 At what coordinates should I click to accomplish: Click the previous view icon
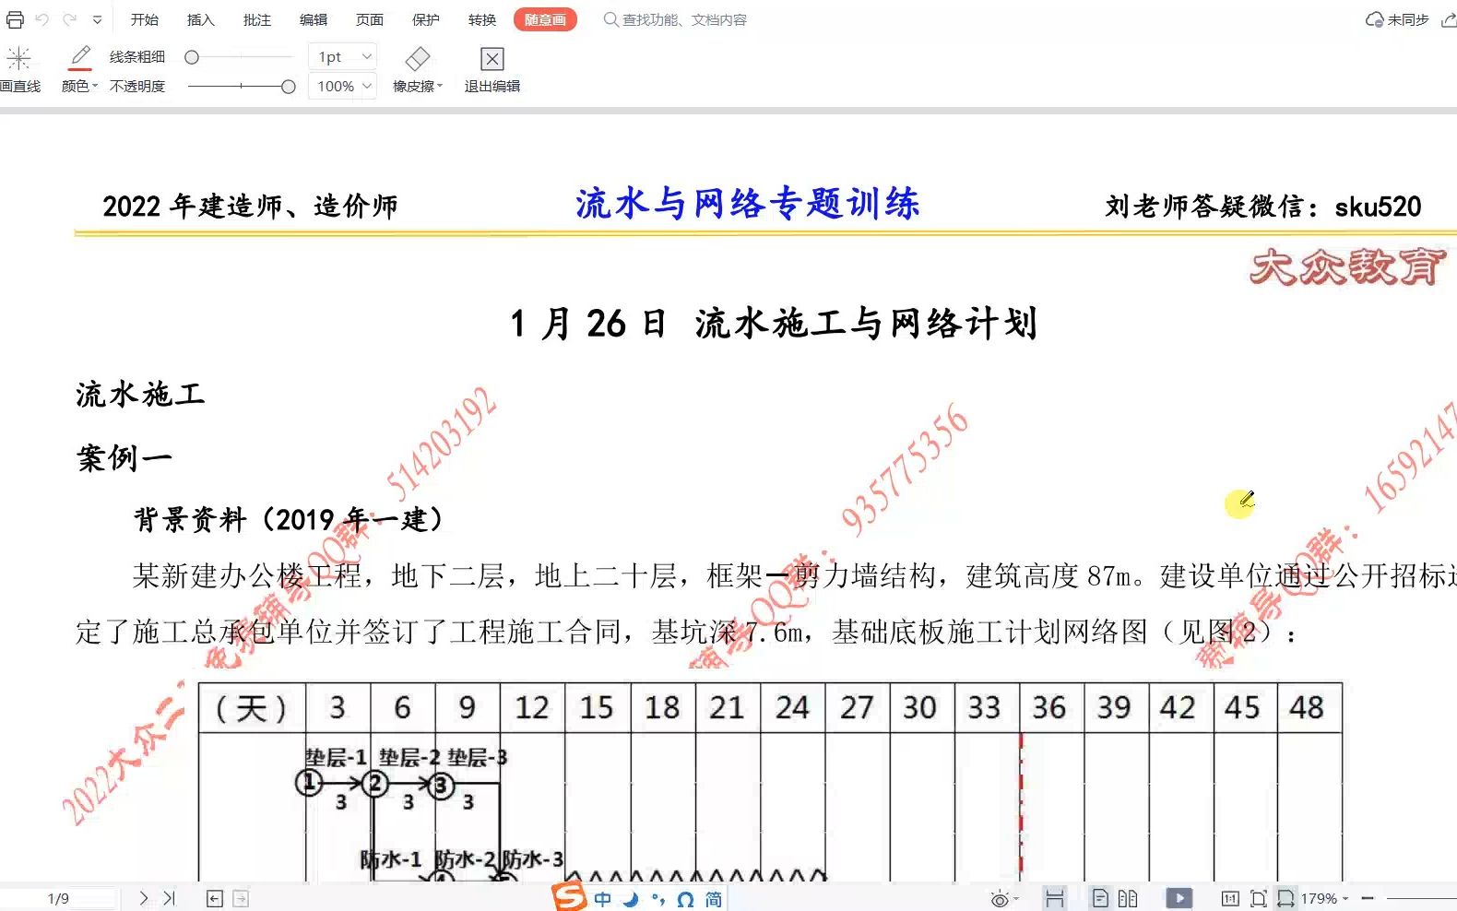(x=215, y=899)
